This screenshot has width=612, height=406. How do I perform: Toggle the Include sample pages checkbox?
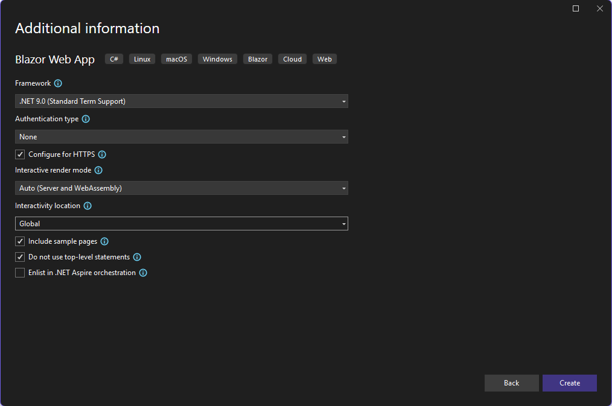tap(20, 241)
